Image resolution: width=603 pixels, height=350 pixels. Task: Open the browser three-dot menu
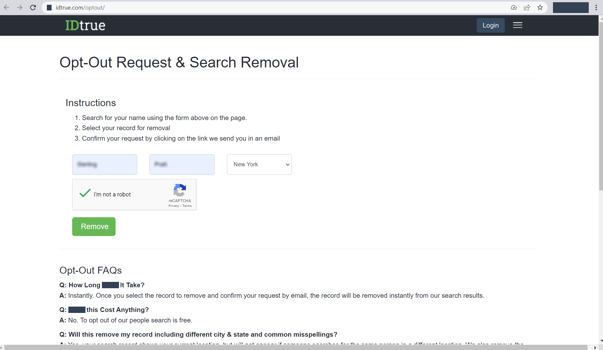point(596,8)
